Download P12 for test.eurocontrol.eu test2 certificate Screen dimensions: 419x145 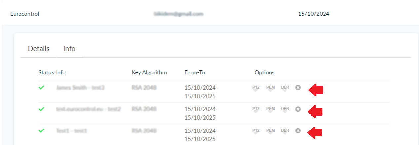click(x=256, y=109)
